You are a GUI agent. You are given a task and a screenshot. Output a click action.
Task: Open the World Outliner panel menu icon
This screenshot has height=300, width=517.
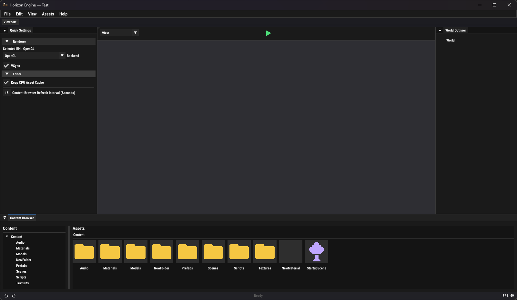(x=440, y=30)
